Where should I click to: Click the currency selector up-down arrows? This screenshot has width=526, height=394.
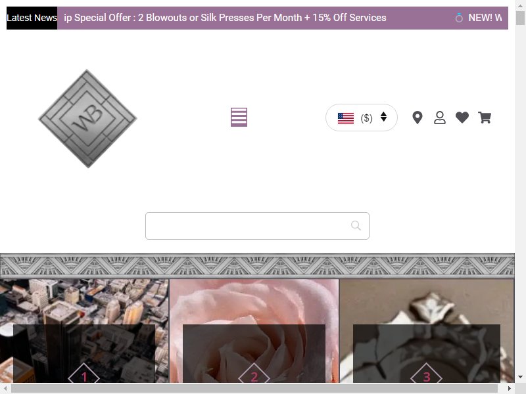[384, 117]
